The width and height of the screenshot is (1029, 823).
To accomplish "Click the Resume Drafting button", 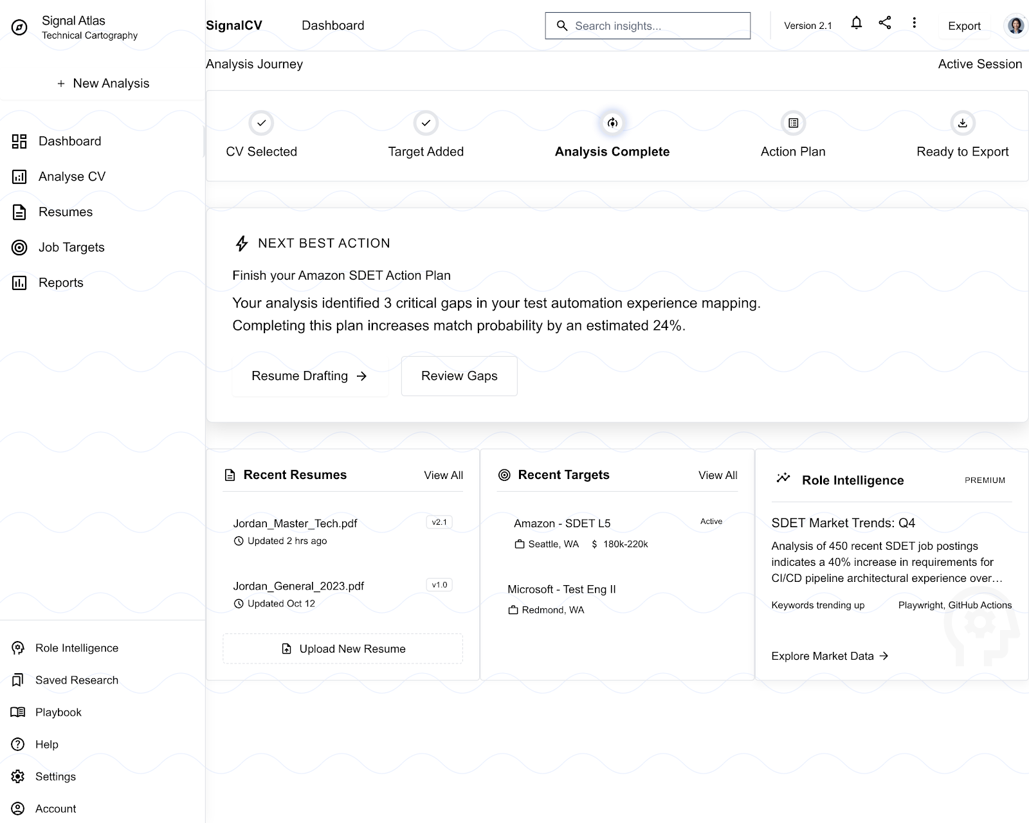I will [309, 376].
